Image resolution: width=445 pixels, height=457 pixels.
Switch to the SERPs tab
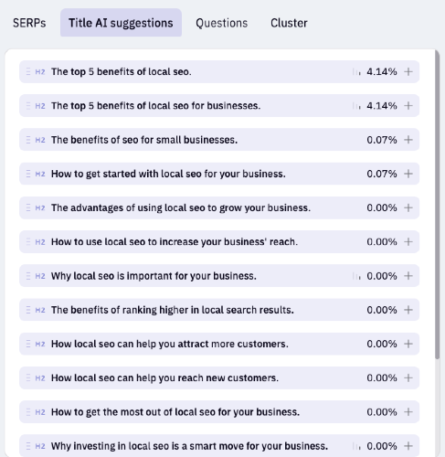point(29,23)
